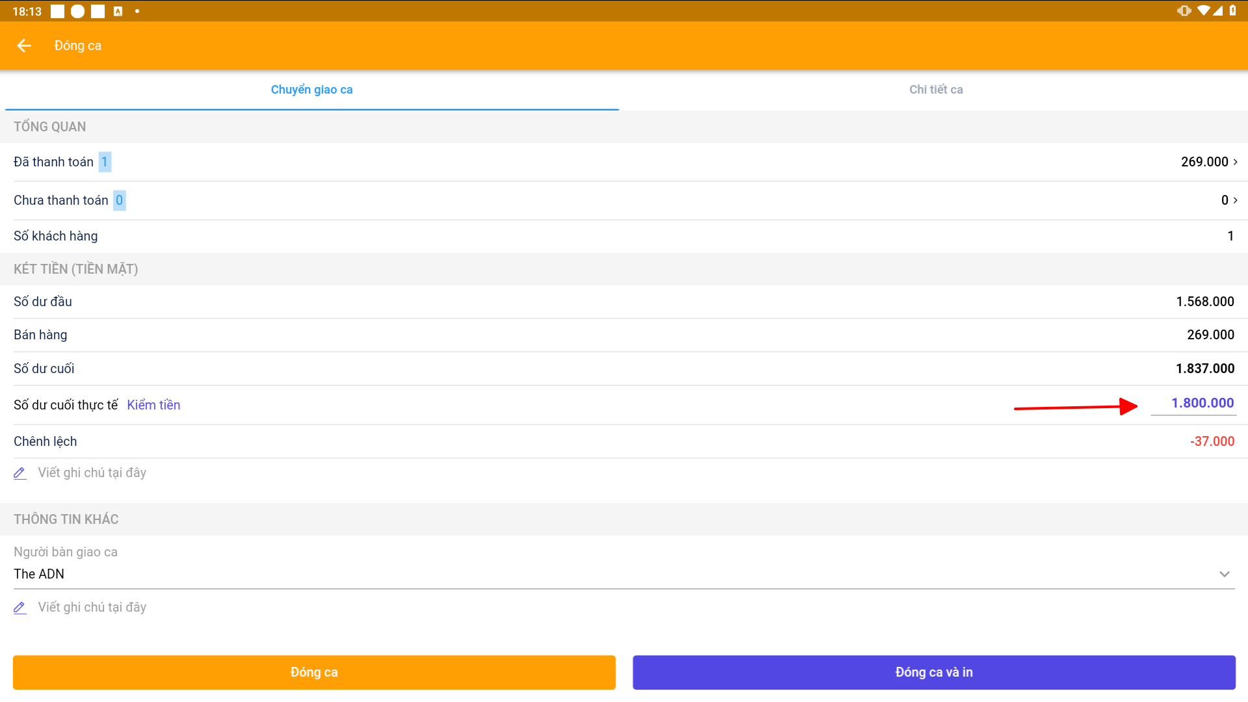The image size is (1248, 702).
Task: Click the paid orders count badge
Action: tap(105, 162)
